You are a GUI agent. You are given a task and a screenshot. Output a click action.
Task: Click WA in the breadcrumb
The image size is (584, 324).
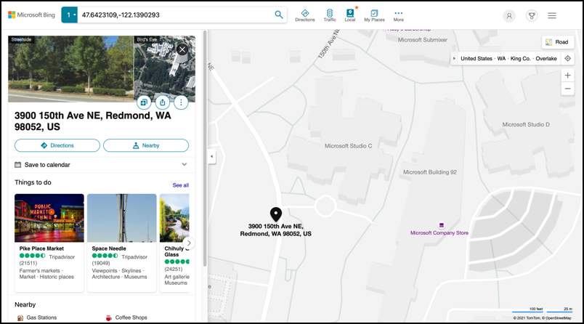coord(501,58)
